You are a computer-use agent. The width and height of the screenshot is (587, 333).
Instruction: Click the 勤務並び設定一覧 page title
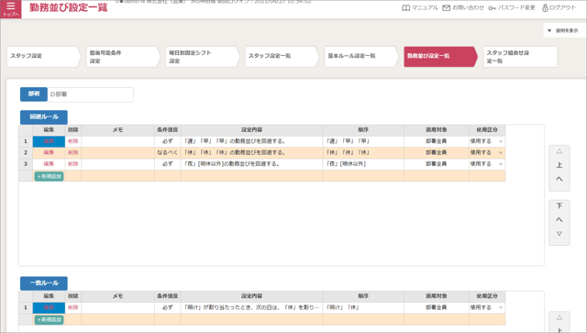tap(69, 8)
